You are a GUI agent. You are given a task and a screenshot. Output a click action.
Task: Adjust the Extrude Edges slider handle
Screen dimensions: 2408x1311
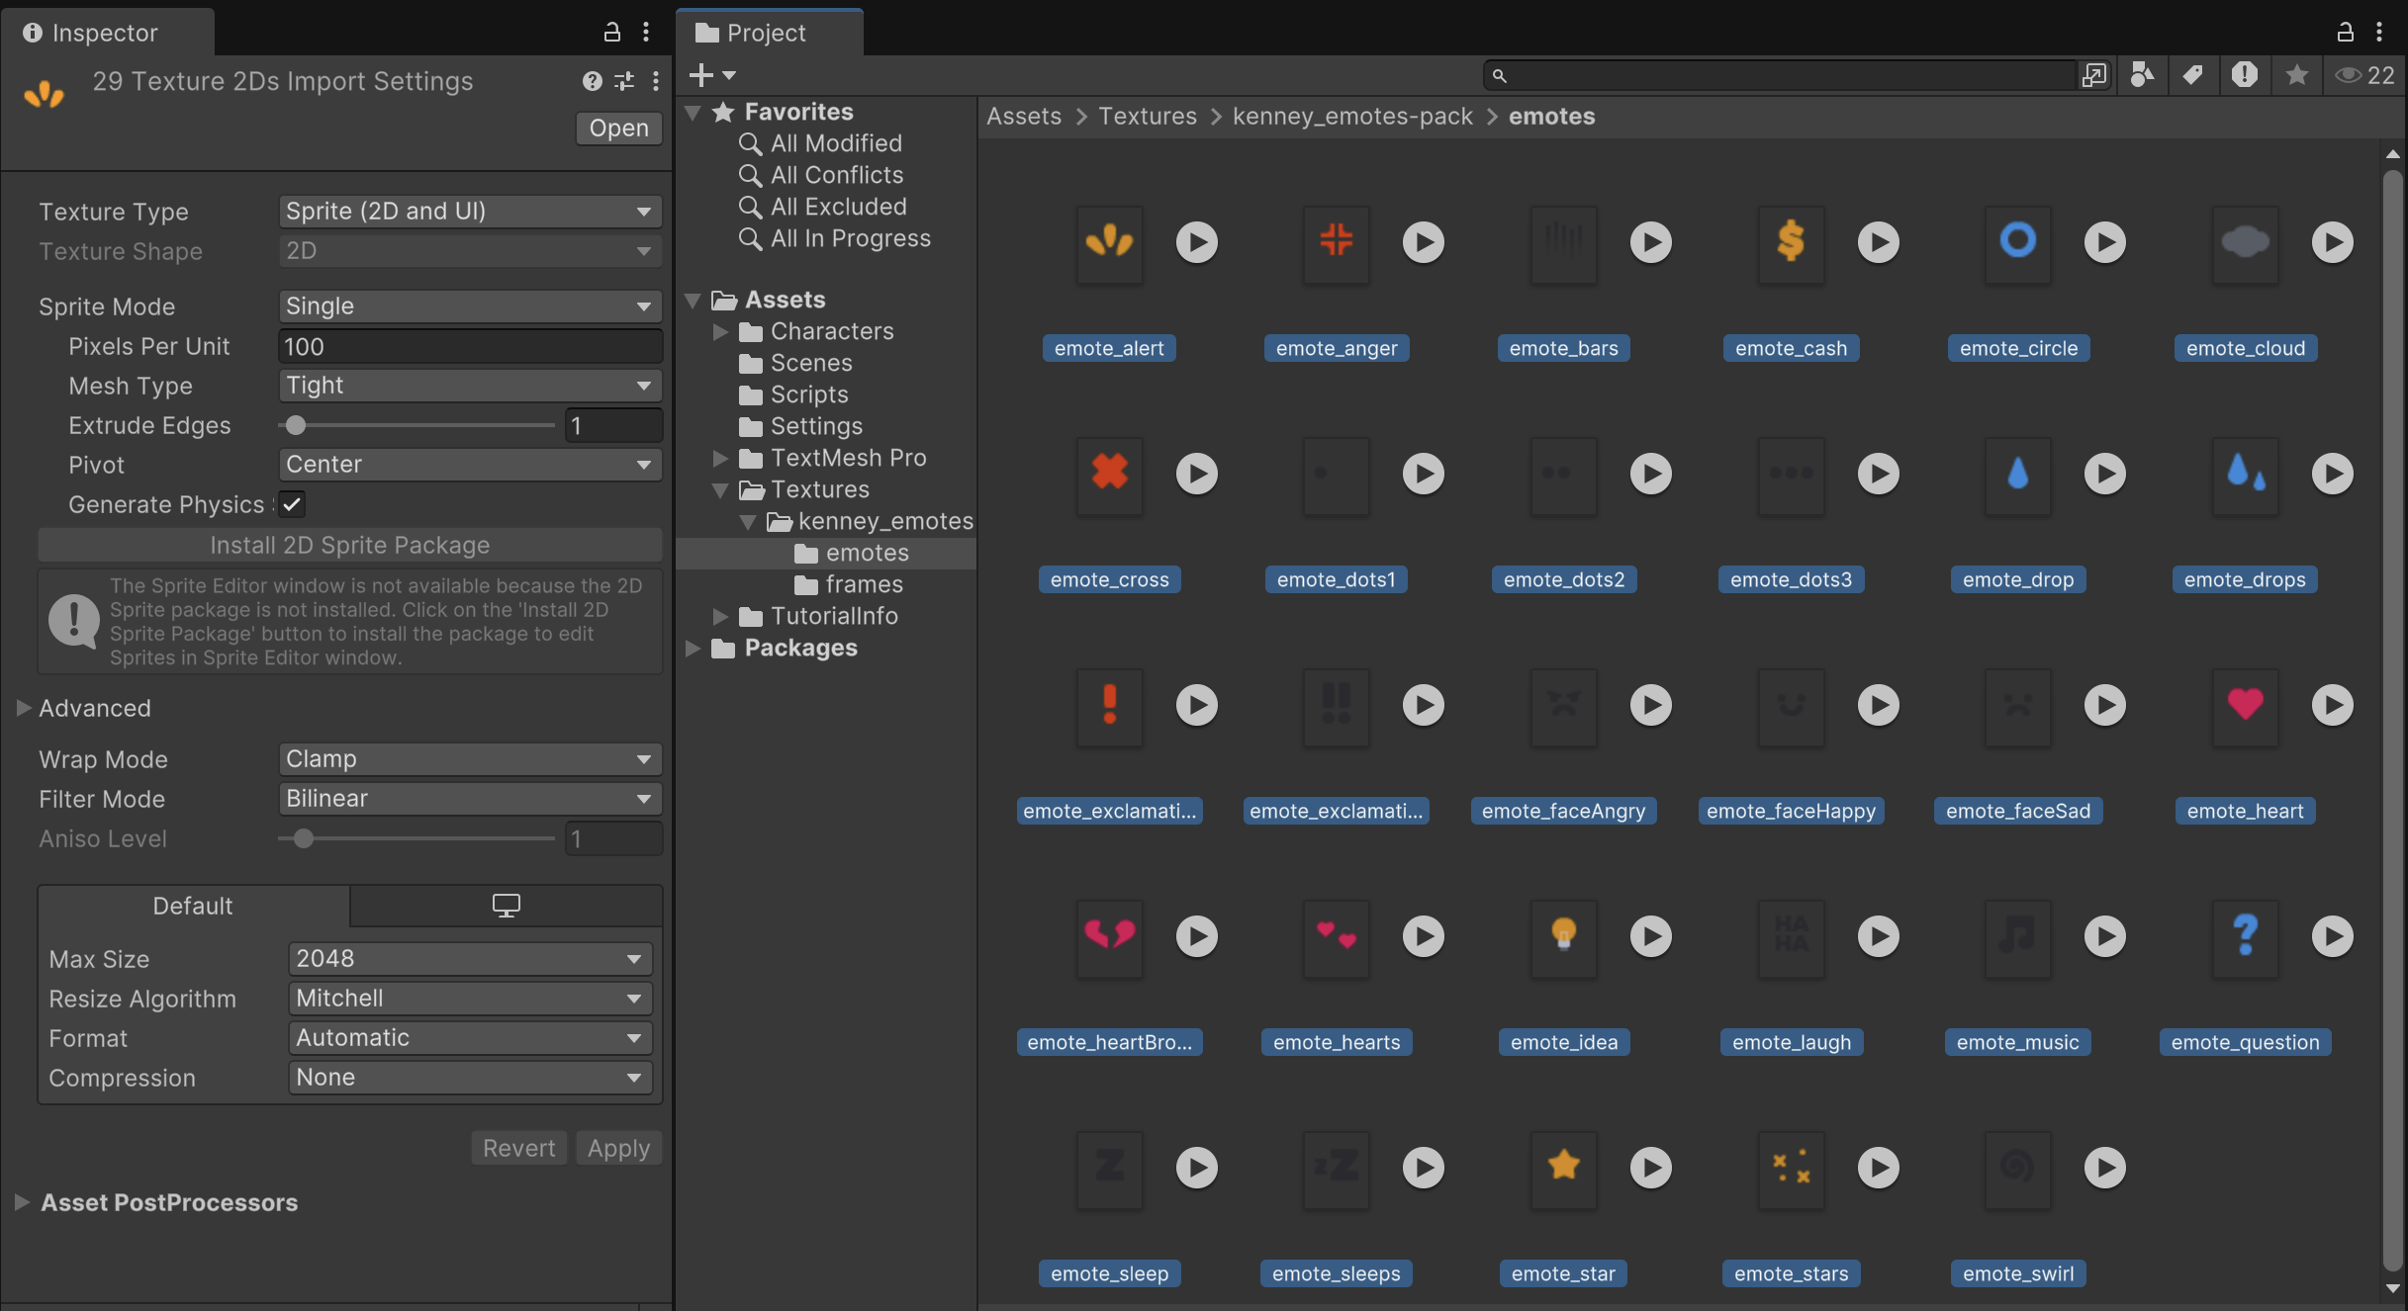point(296,426)
